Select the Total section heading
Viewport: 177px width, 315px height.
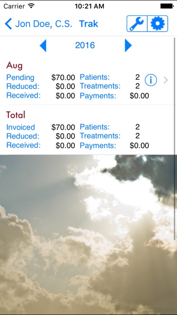point(16,115)
